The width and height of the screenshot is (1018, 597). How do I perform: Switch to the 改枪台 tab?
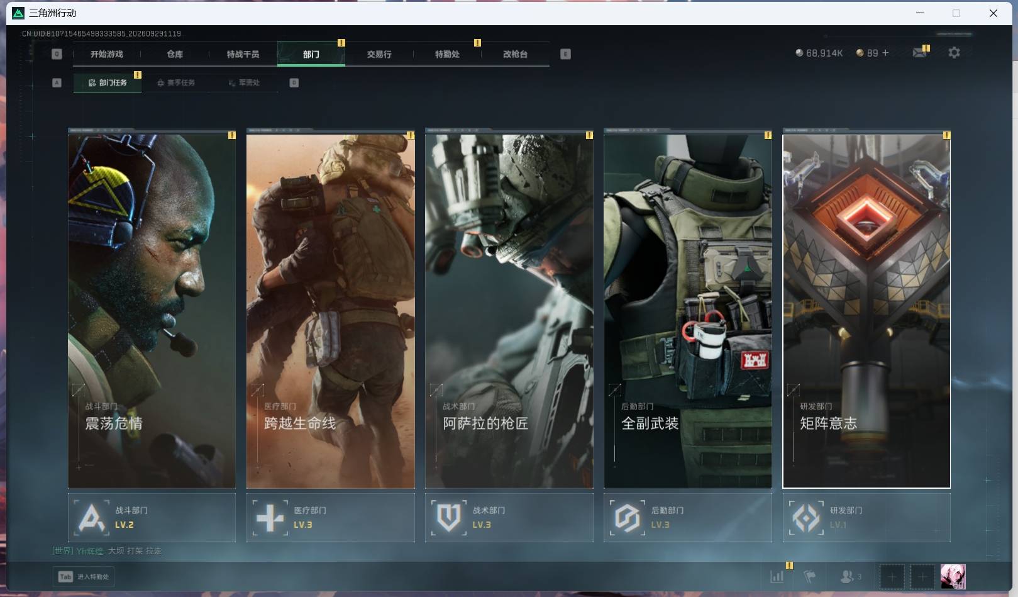[x=515, y=54]
